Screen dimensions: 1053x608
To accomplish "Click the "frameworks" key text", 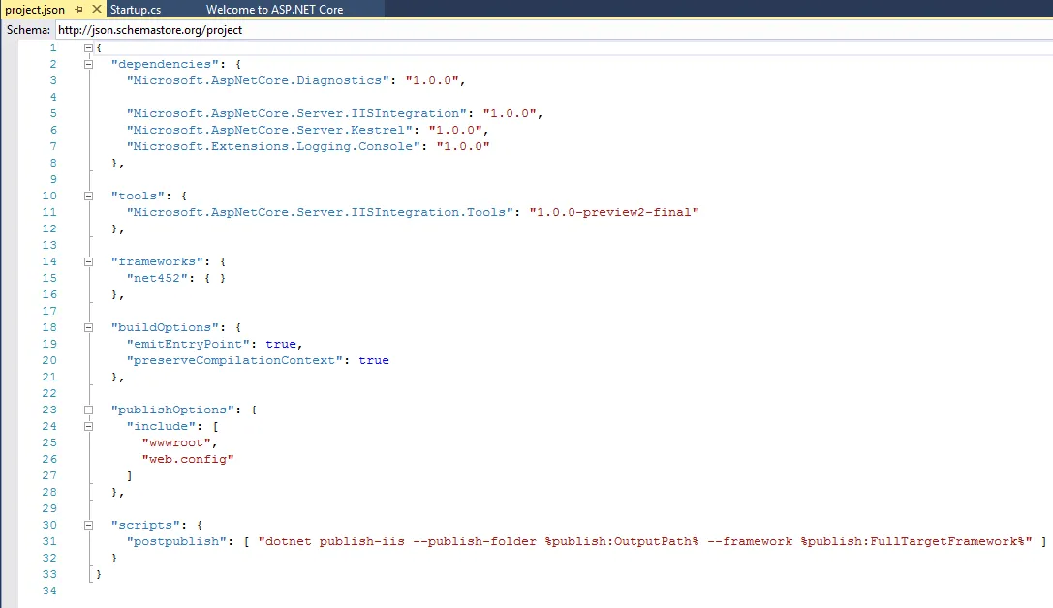I will [x=157, y=261].
